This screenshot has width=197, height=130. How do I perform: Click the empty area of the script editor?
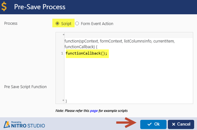tap(128, 78)
